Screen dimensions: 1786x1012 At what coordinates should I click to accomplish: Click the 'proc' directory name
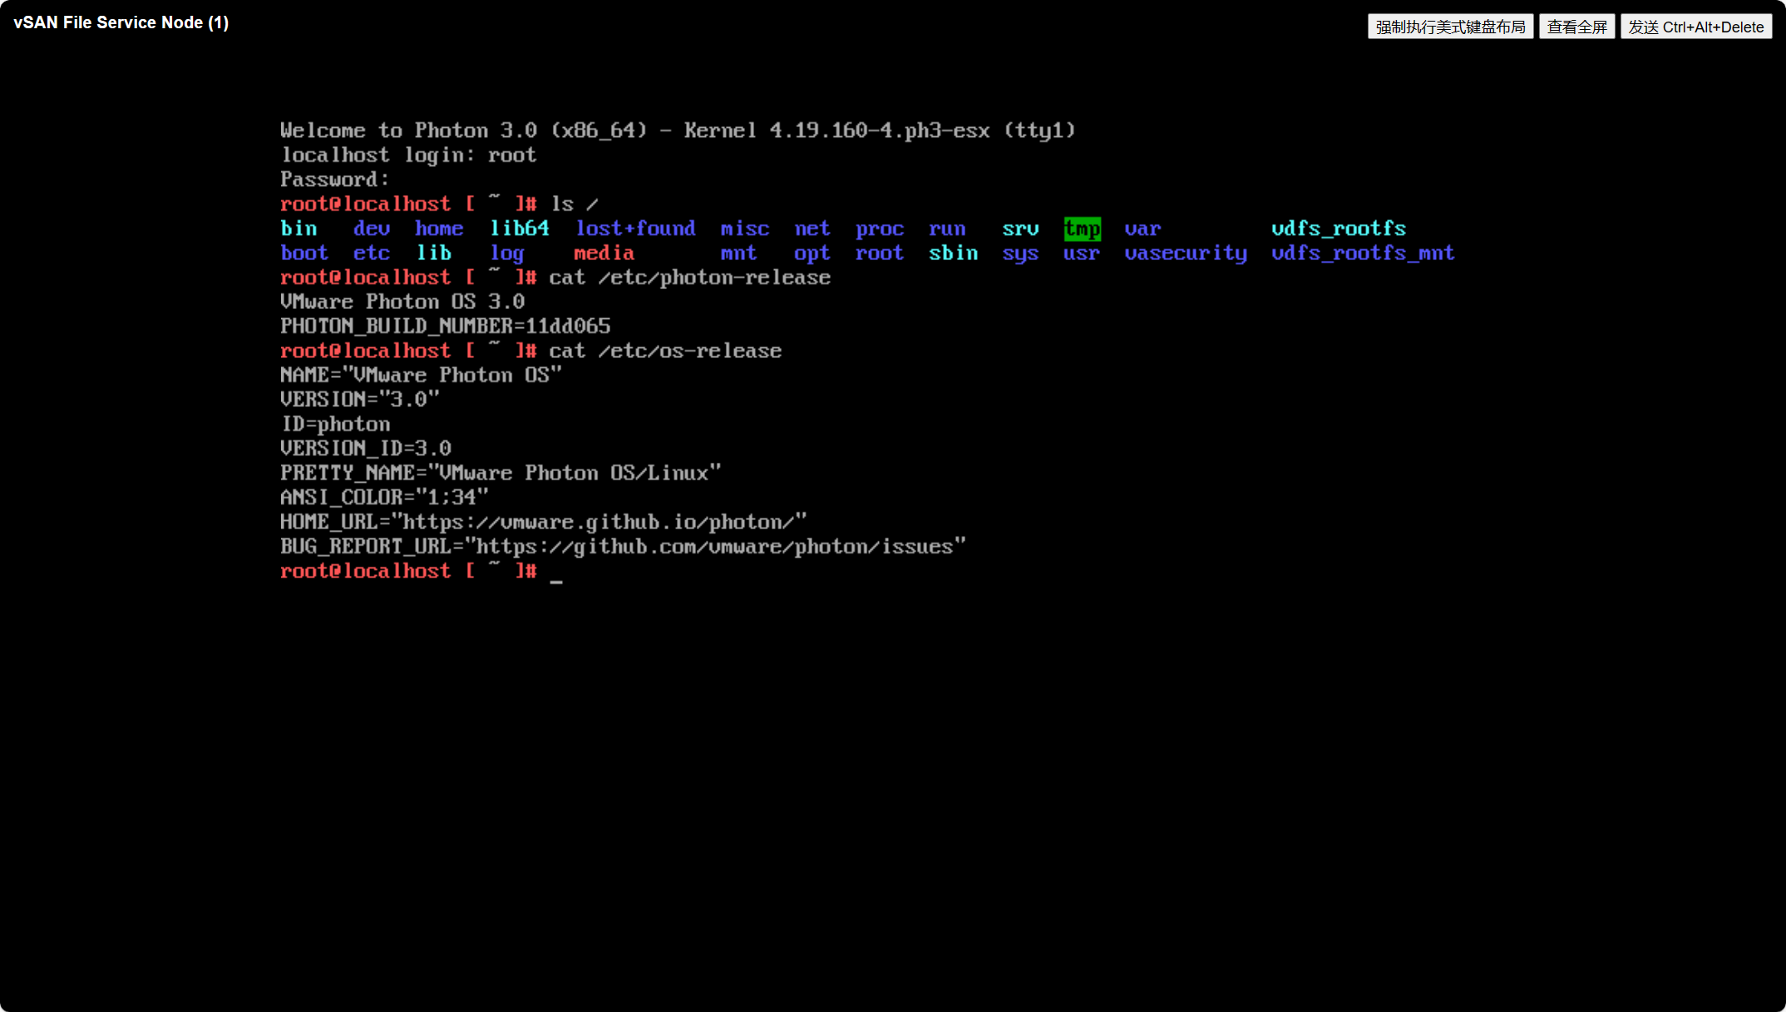pyautogui.click(x=880, y=228)
